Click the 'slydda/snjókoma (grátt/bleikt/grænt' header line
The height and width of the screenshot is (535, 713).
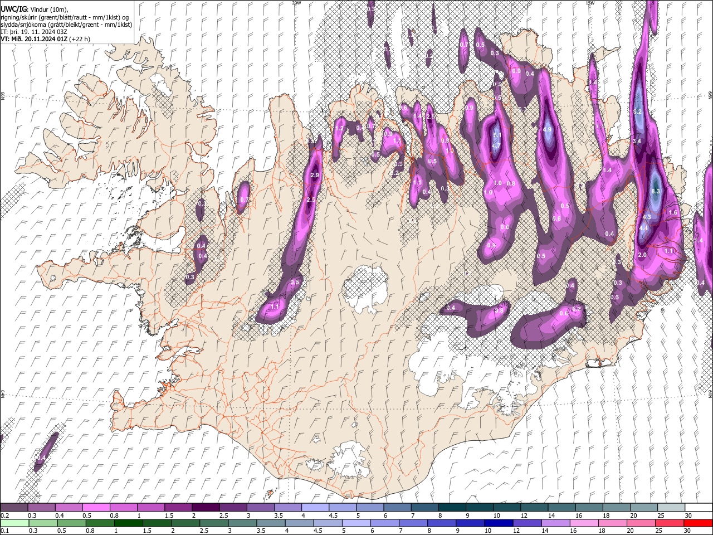point(66,25)
